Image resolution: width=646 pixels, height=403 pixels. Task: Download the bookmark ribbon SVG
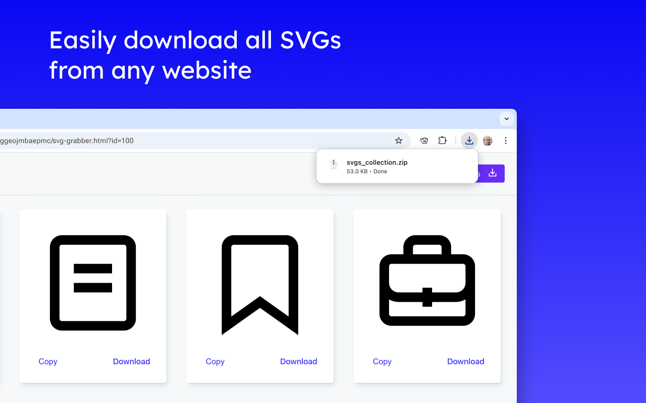298,361
